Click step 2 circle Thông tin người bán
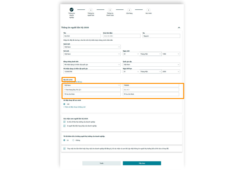 (91, 10)
